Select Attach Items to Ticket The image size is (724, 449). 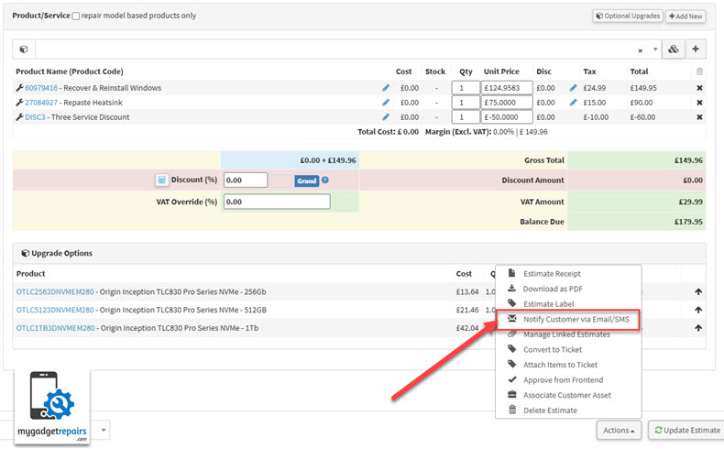[x=560, y=365]
